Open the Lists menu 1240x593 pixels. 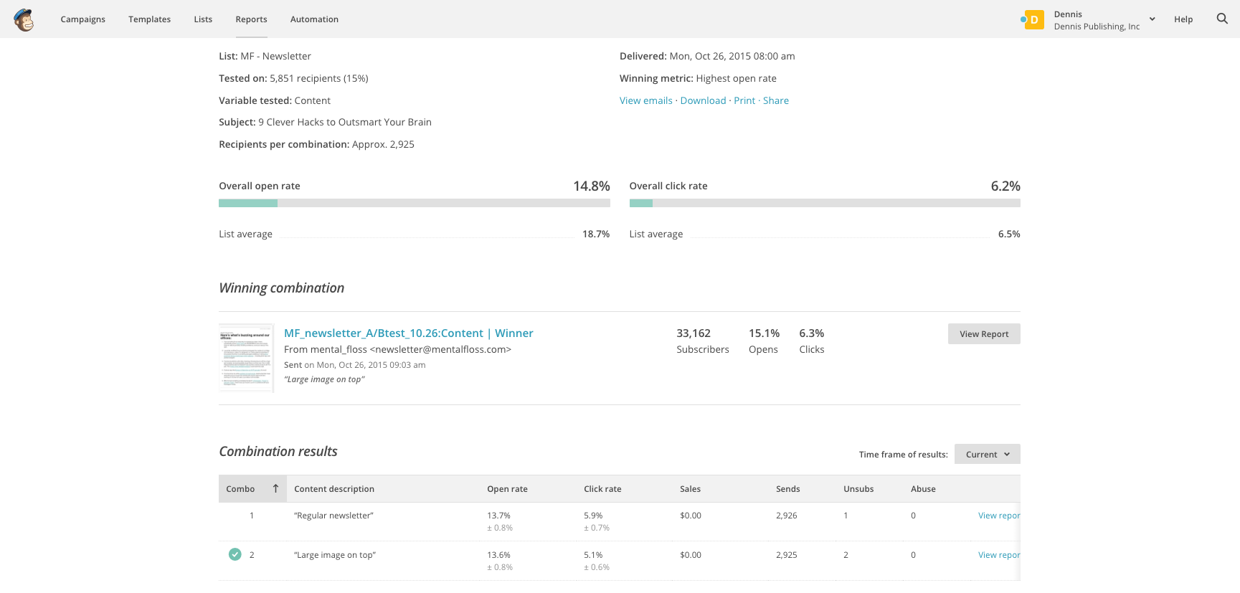point(203,19)
